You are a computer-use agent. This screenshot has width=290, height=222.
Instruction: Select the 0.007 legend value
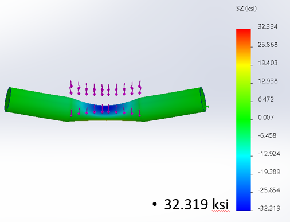coord(266,117)
